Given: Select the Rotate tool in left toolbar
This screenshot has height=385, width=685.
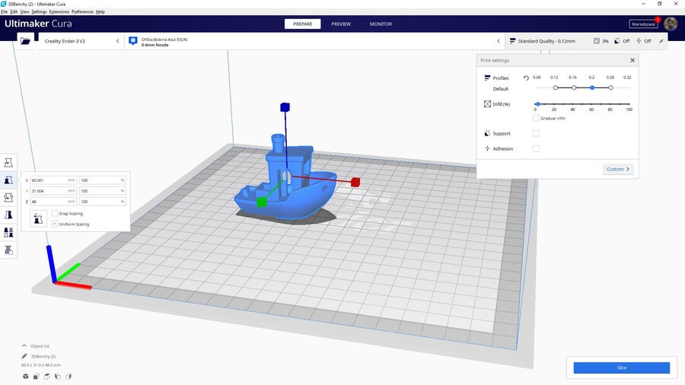Looking at the screenshot, I should (8, 198).
